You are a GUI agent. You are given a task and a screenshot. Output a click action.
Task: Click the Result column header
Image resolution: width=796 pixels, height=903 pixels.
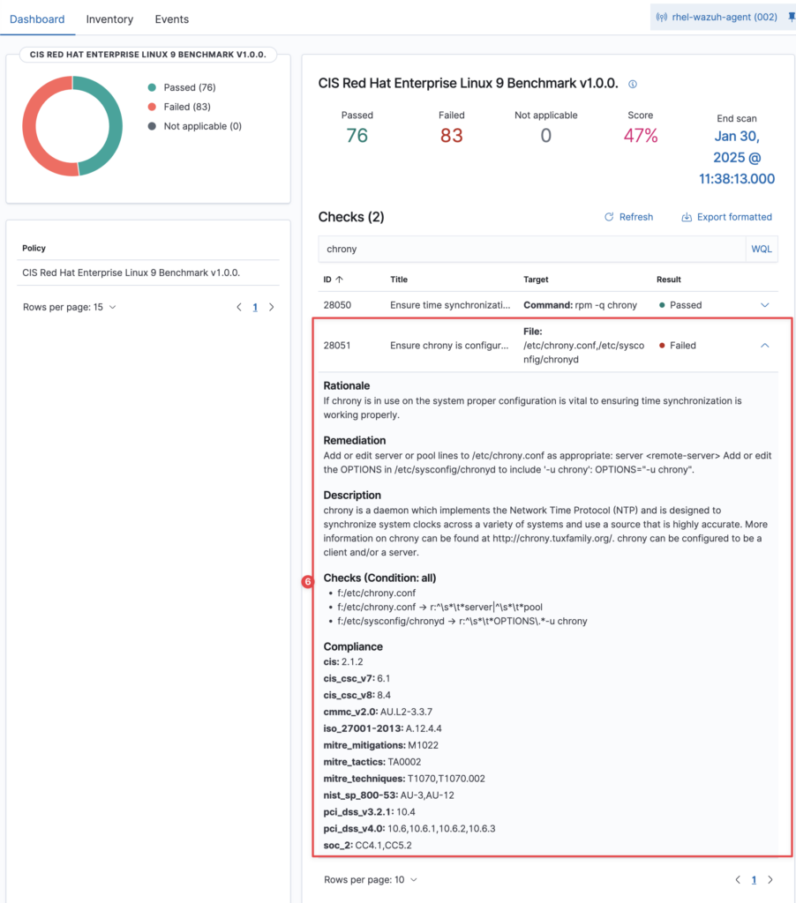pos(669,280)
